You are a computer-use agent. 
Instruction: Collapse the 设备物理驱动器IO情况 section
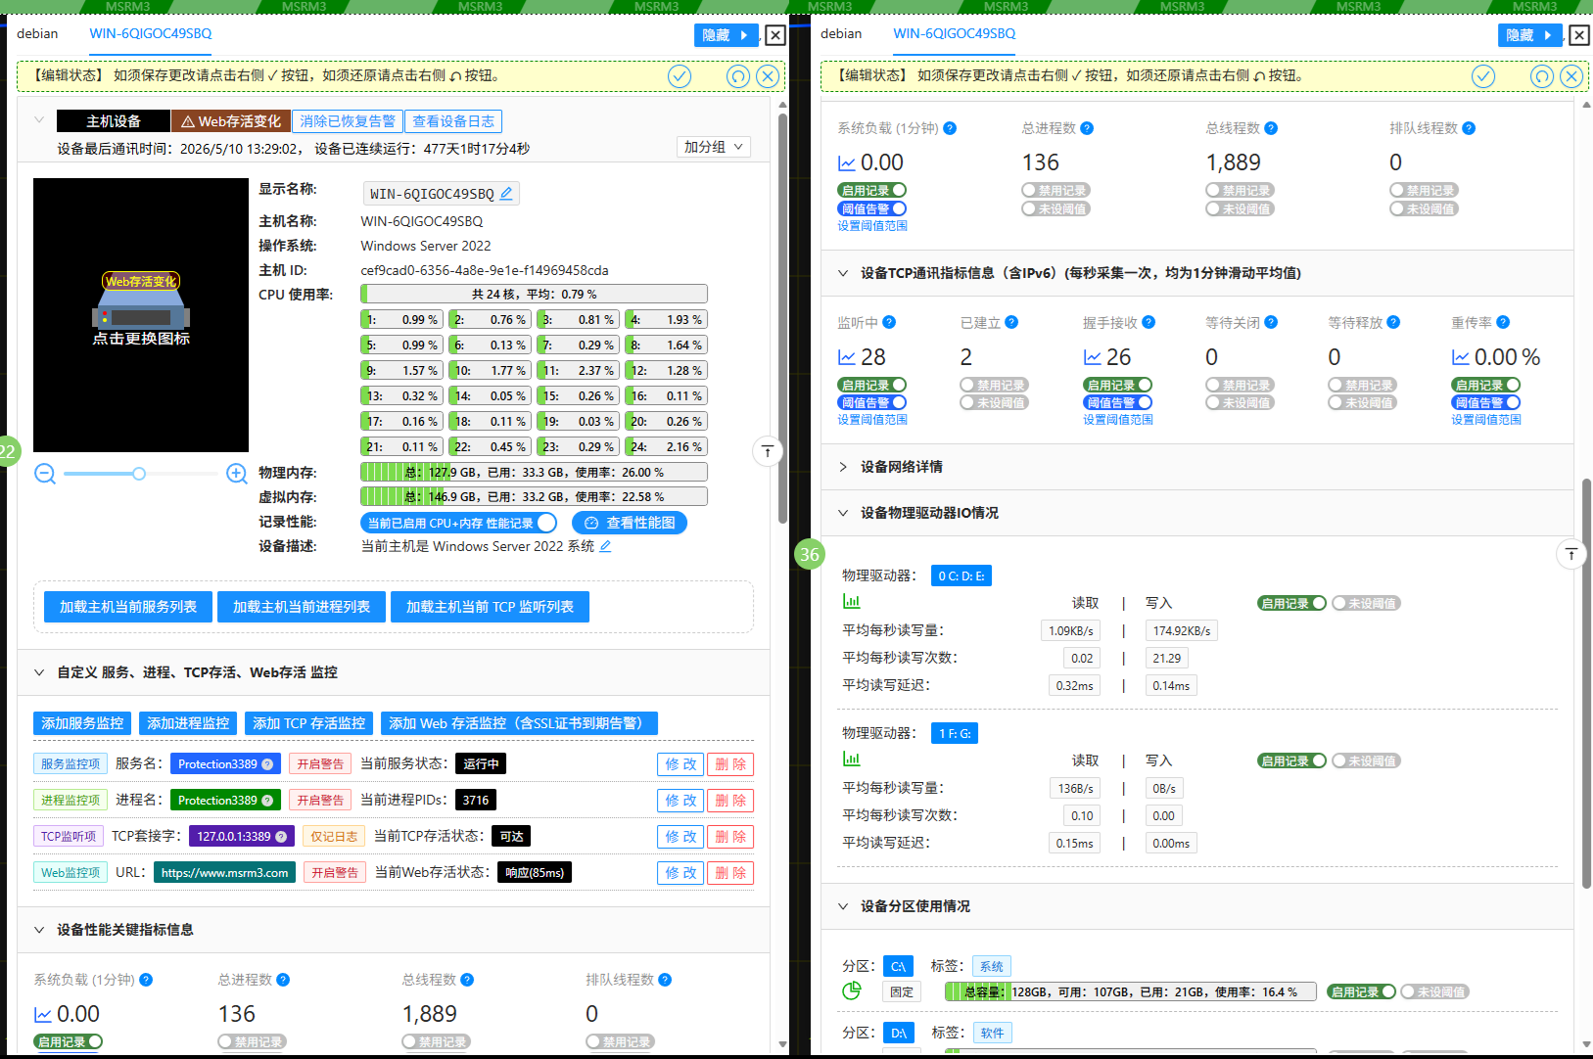843,513
